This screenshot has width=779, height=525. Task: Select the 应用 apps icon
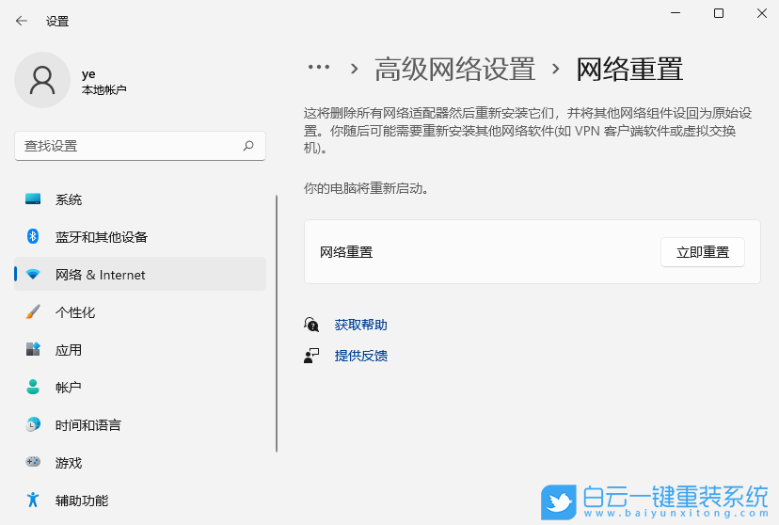coord(33,349)
